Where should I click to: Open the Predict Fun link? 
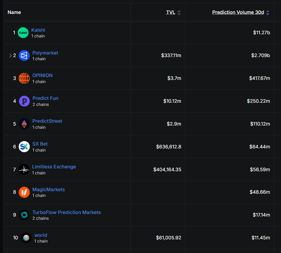45,98
